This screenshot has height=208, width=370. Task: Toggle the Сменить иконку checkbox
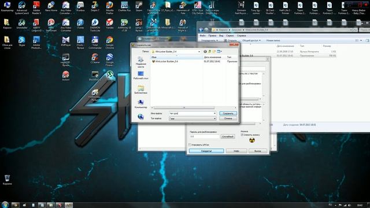pyautogui.click(x=242, y=135)
